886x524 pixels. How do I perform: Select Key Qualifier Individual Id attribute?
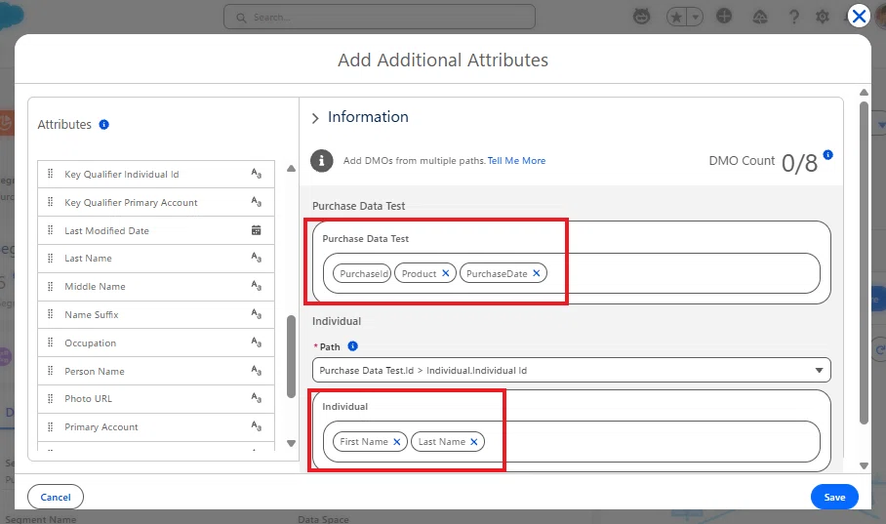click(156, 174)
